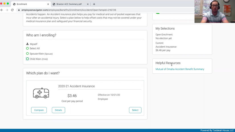Screen dimensions: 235x132
Task: Click the lock icon in address bar
Action: tap(19, 10)
